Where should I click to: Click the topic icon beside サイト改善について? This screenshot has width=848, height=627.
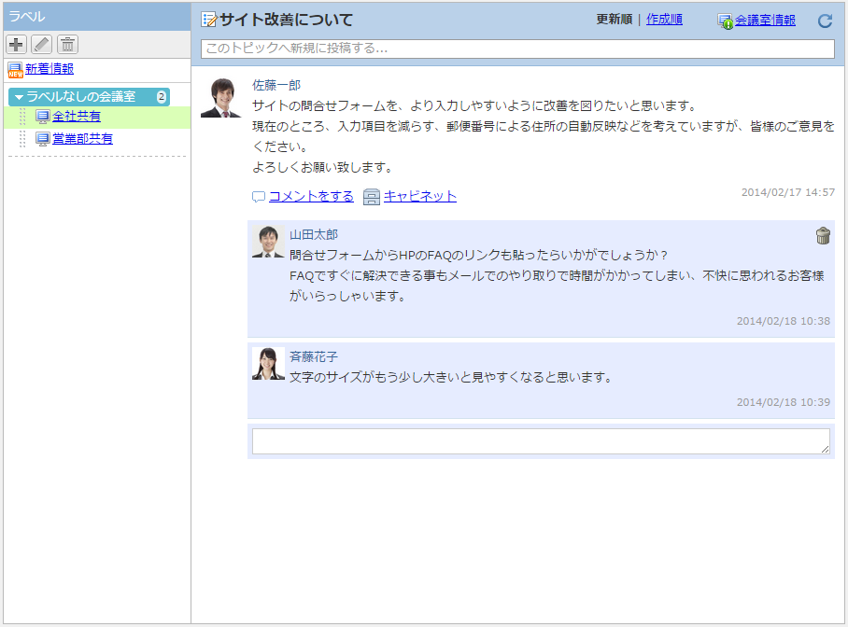(209, 20)
